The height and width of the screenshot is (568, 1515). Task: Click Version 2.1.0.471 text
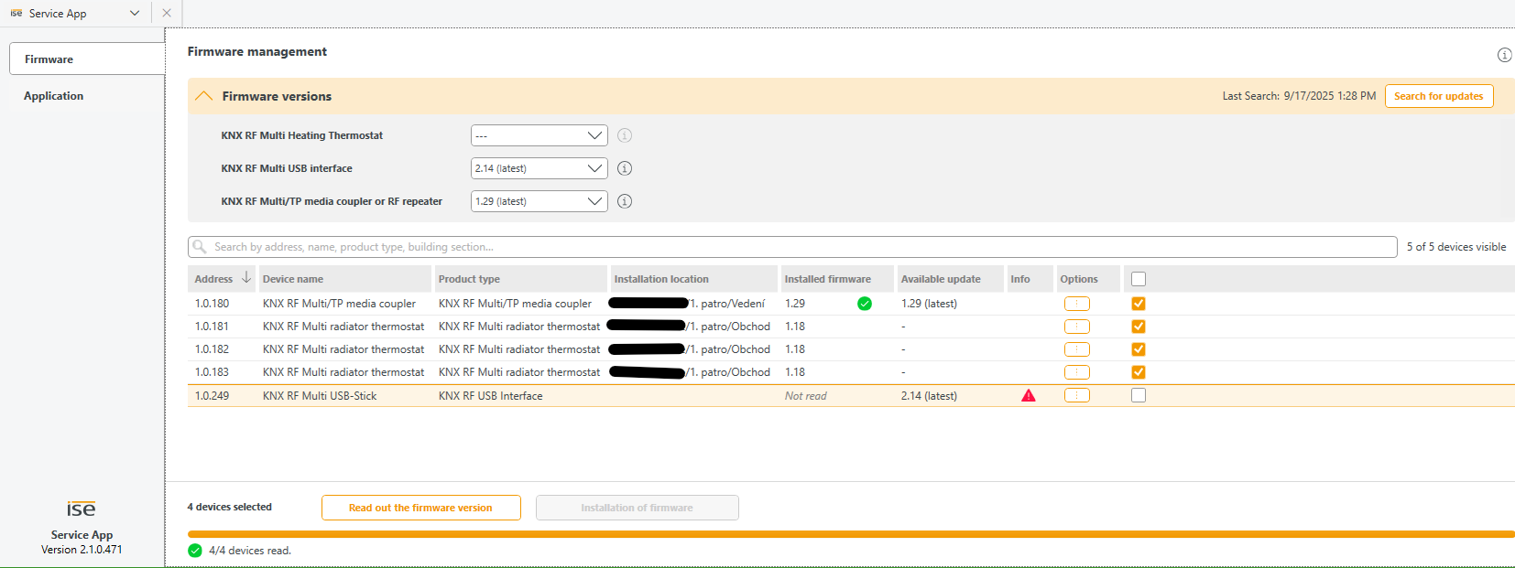pyautogui.click(x=82, y=550)
